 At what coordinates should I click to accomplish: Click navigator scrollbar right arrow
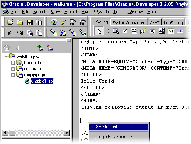[67, 132]
